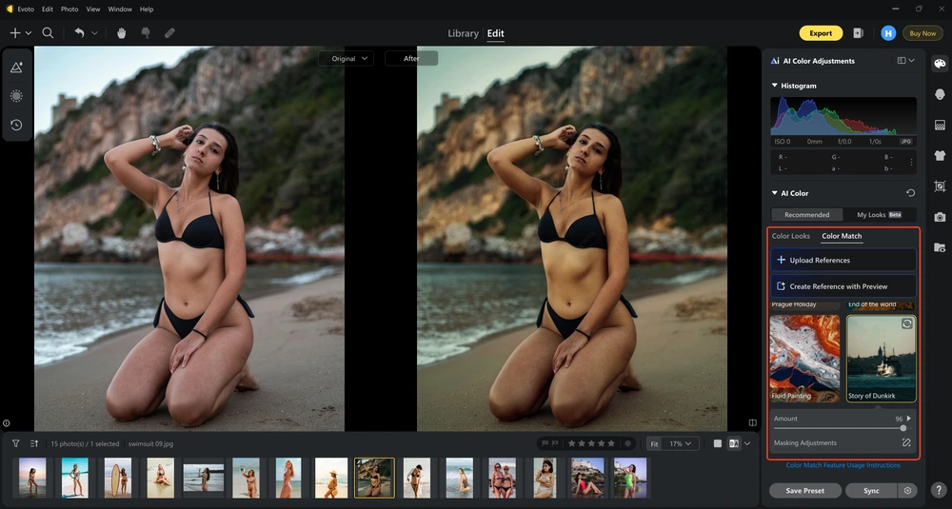The height and width of the screenshot is (509, 952).
Task: Click the Amount slider handle
Action: pos(903,428)
